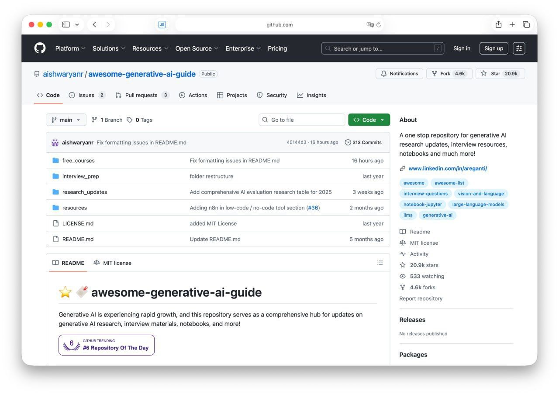This screenshot has height=394, width=559.
Task: Open the research_updates folder
Action: tap(84, 192)
